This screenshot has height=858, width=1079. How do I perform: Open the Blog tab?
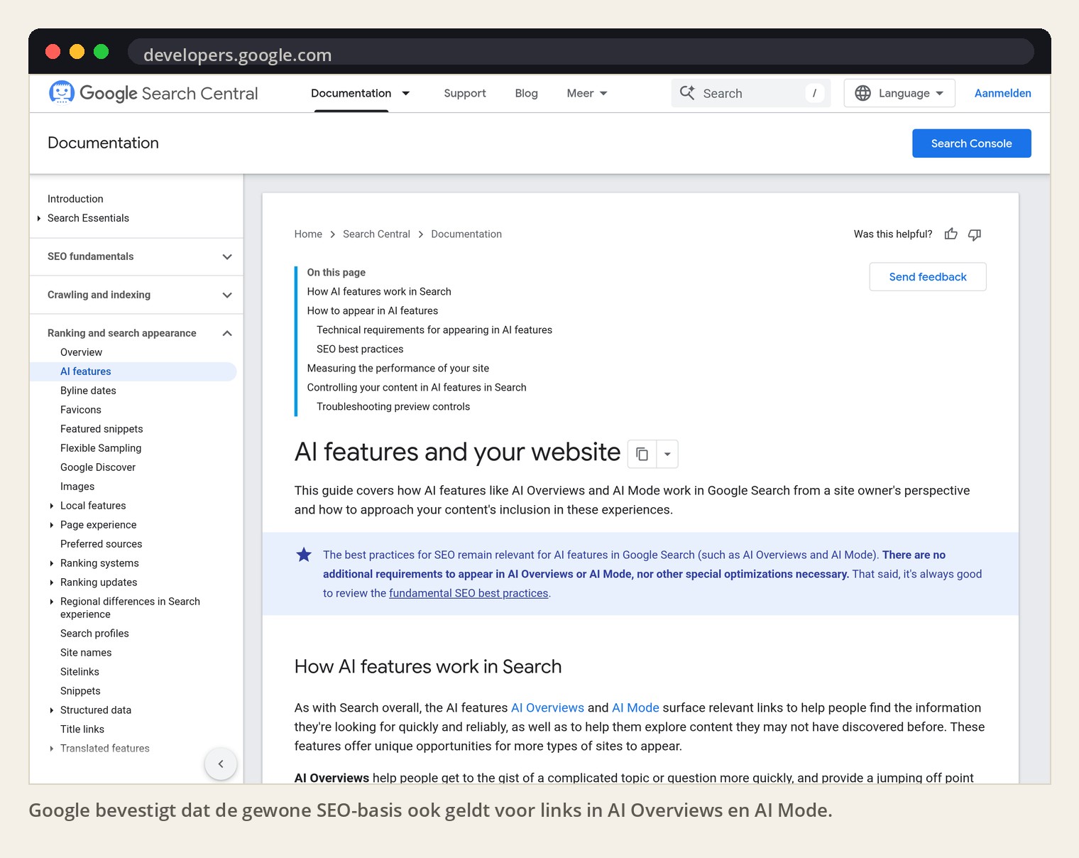526,93
